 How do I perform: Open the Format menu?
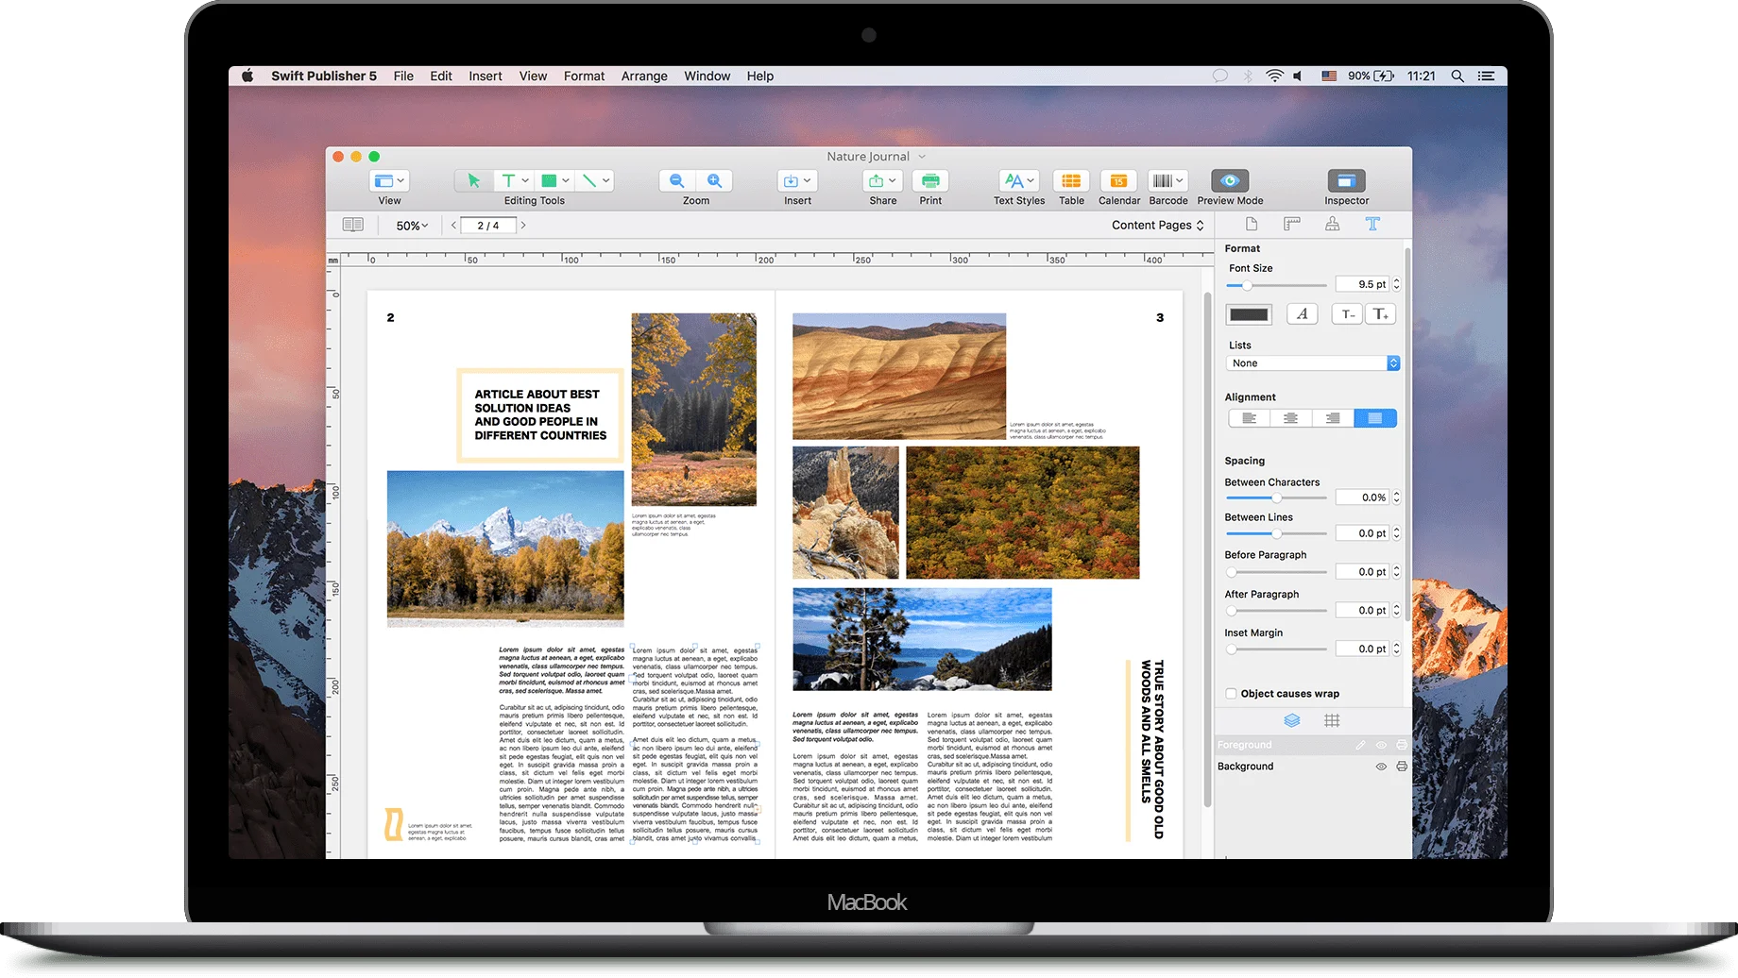(x=584, y=76)
